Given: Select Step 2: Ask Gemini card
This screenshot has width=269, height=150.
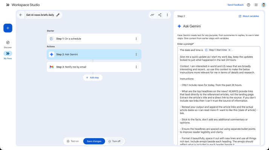Looking at the screenshot, I should (94, 54).
